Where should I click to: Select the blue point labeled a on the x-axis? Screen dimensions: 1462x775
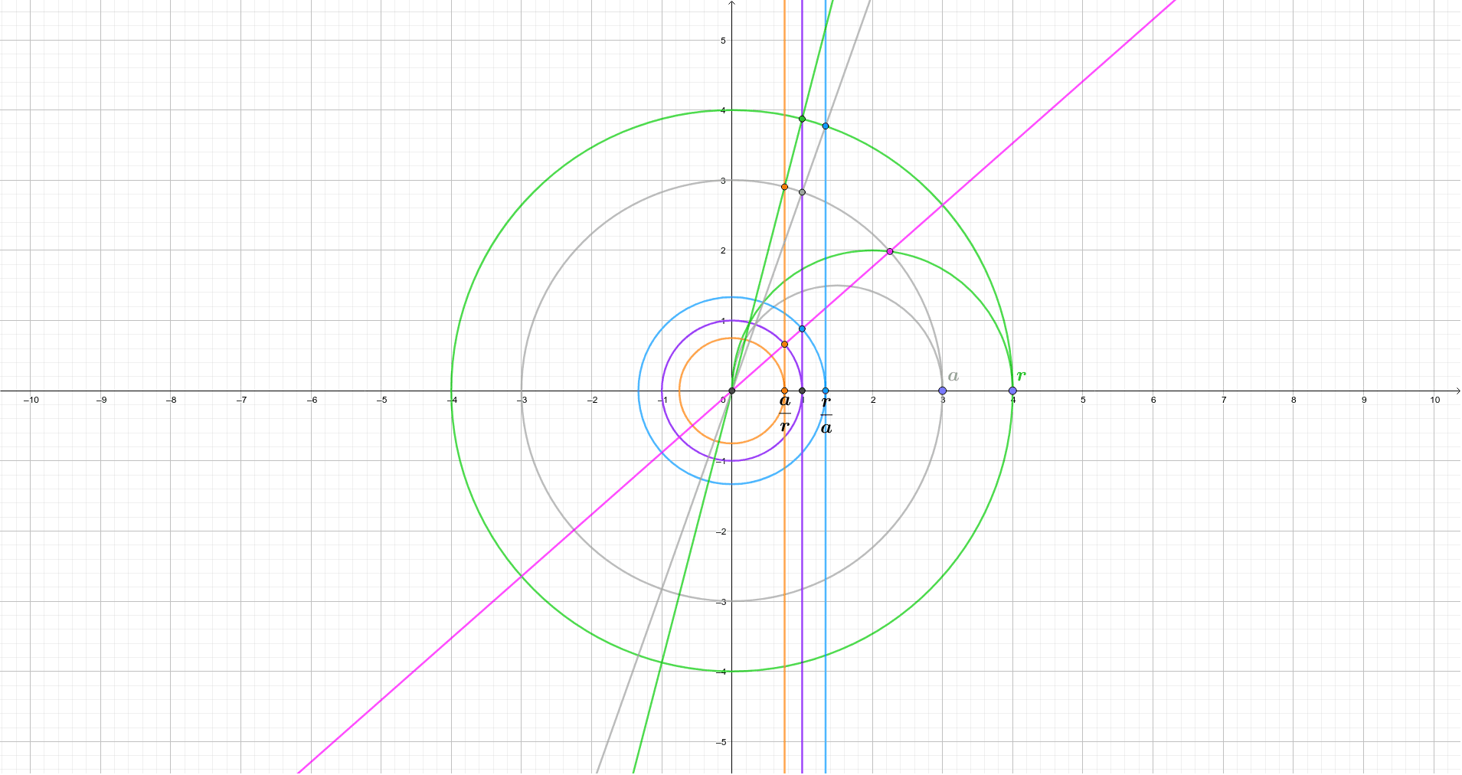click(x=942, y=391)
